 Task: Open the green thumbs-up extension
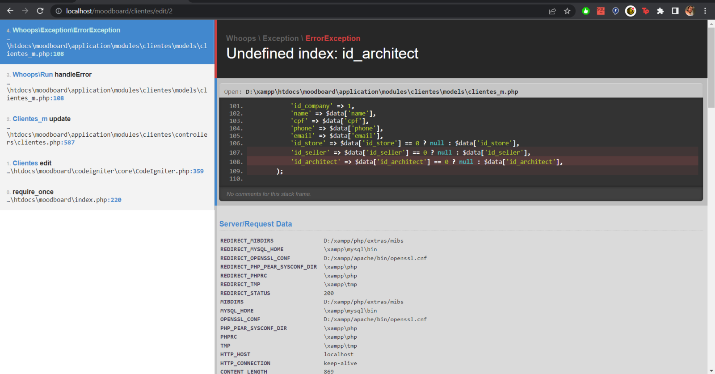pyautogui.click(x=585, y=11)
